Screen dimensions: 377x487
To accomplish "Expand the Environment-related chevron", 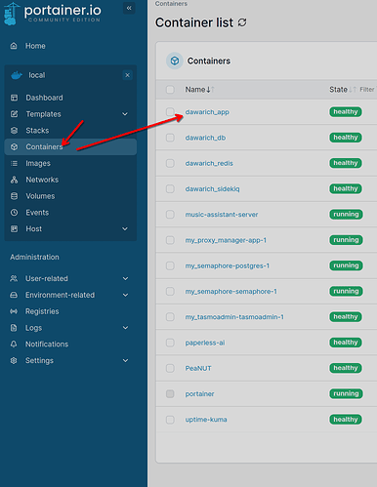I will pos(125,295).
